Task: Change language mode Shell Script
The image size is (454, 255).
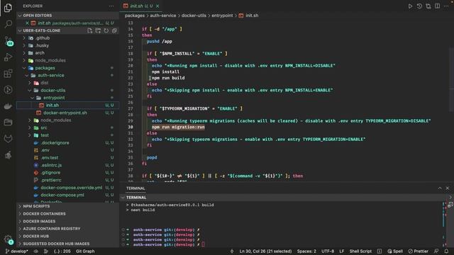Action: [360, 251]
